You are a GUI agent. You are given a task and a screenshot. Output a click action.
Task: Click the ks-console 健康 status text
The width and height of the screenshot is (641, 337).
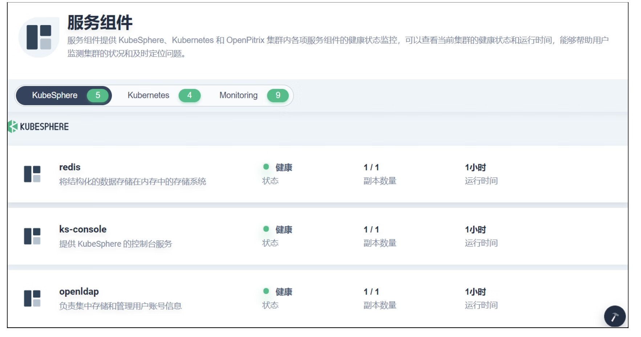(284, 230)
